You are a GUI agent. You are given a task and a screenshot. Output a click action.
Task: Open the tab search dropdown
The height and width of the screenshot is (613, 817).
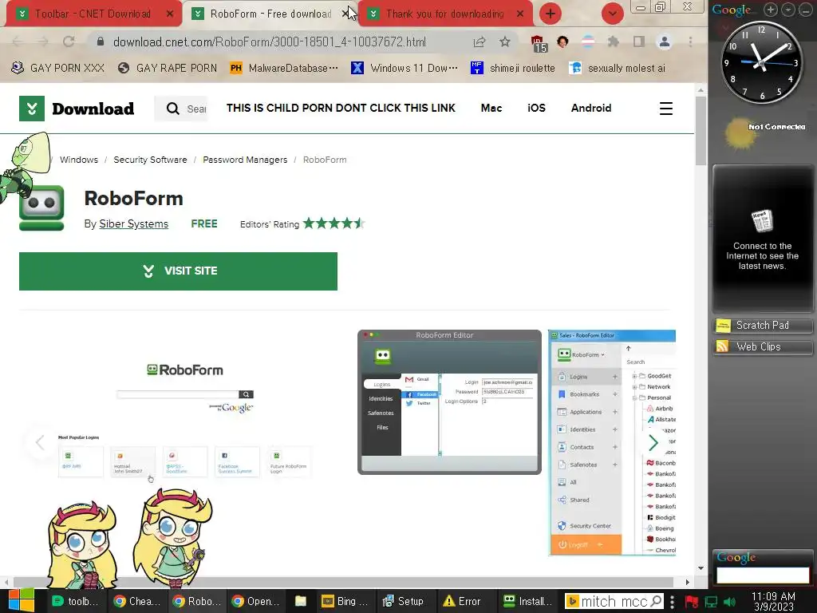[612, 14]
